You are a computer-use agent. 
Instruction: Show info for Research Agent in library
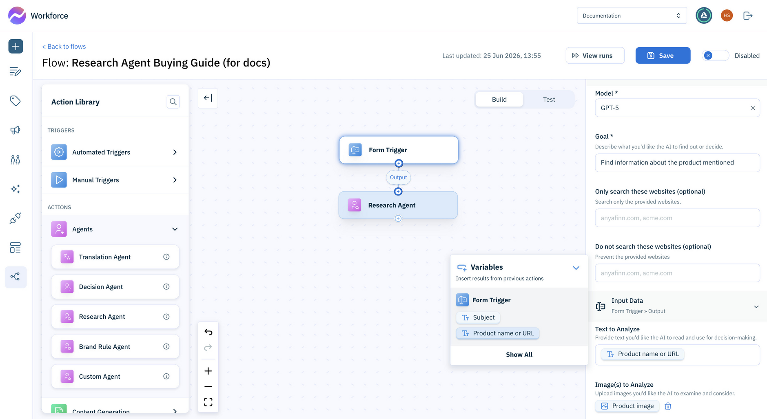(x=166, y=317)
